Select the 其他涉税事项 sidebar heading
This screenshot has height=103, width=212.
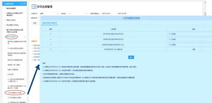pos(11,37)
